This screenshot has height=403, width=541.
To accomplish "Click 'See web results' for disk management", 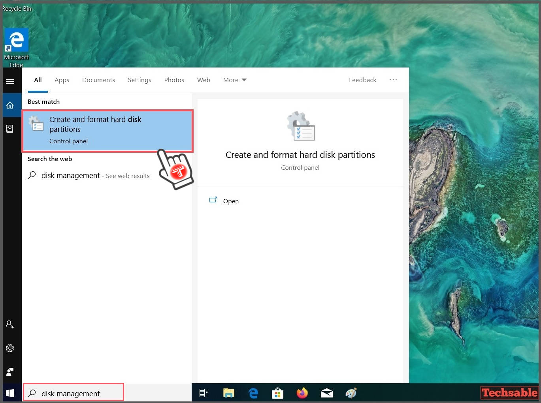I will pyautogui.click(x=127, y=176).
